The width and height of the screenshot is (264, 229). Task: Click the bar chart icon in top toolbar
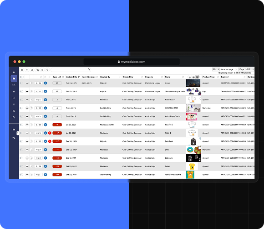tap(32, 70)
